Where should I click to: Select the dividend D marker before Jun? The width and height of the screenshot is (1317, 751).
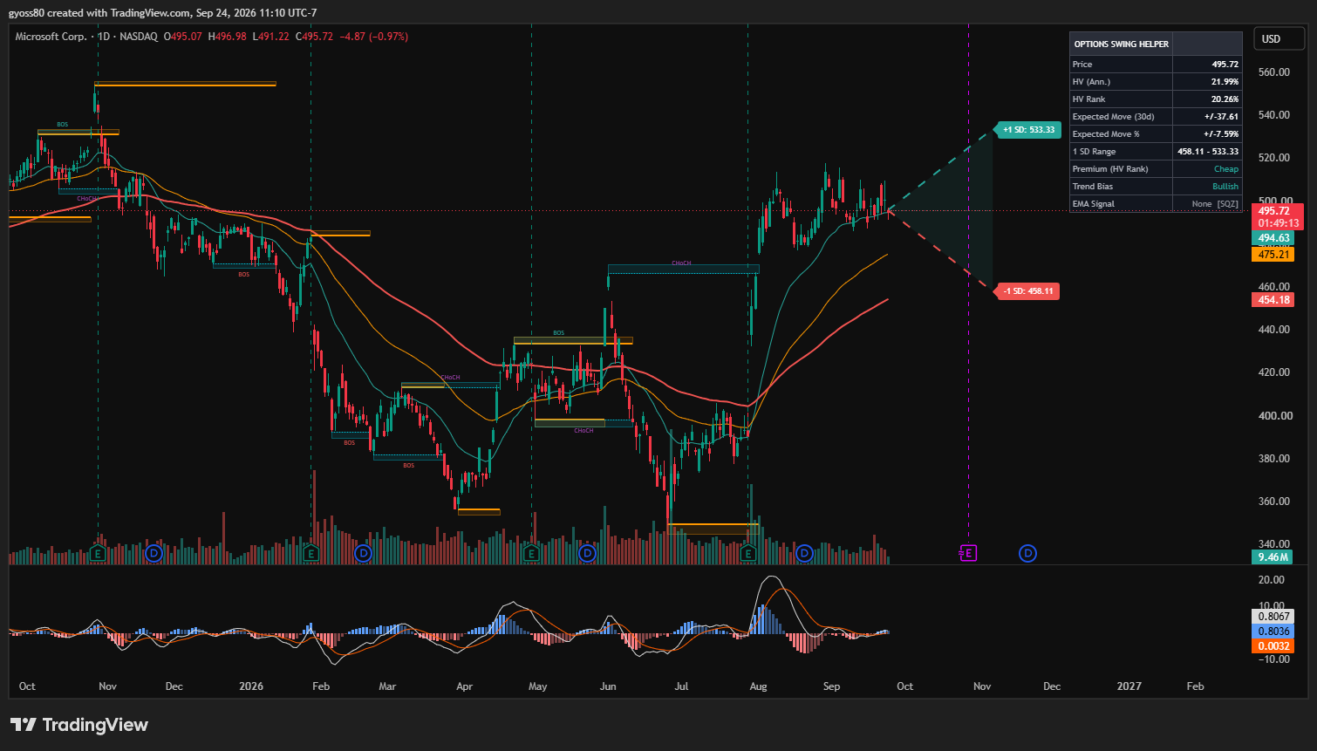(x=588, y=553)
